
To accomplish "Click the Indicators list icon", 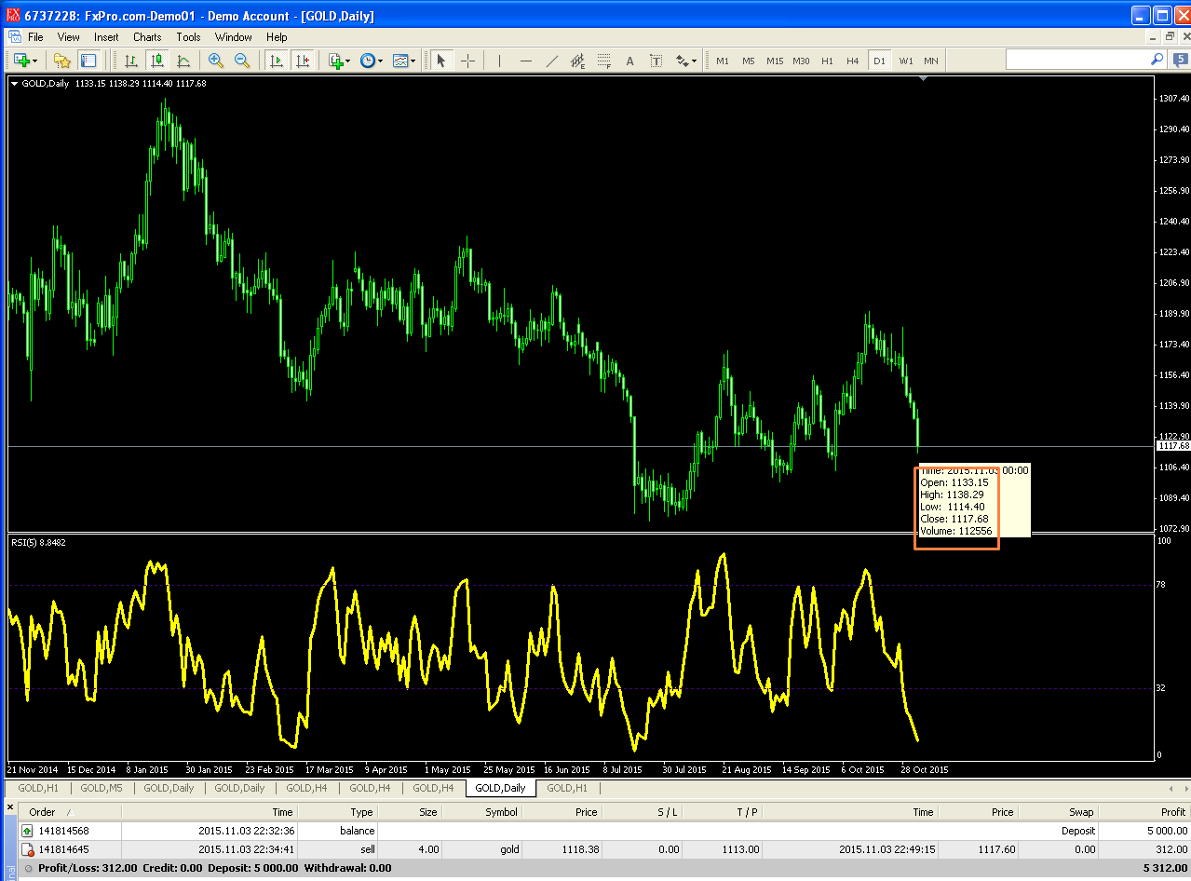I will (x=336, y=61).
